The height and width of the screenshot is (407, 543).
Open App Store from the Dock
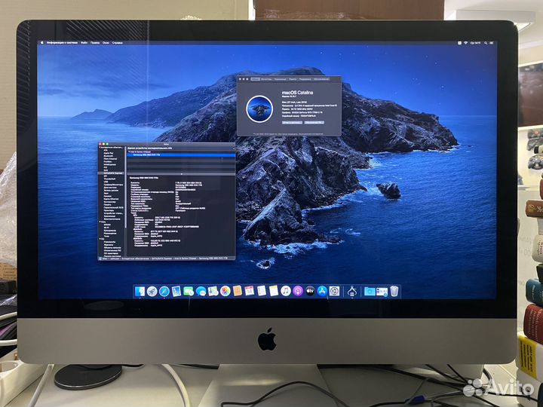tap(323, 291)
